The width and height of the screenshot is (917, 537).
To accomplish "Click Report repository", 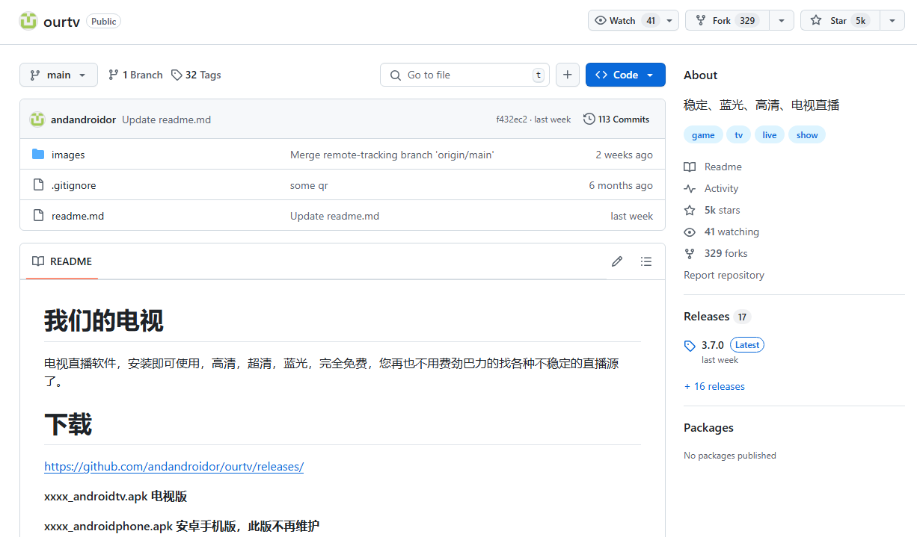I will 724,275.
